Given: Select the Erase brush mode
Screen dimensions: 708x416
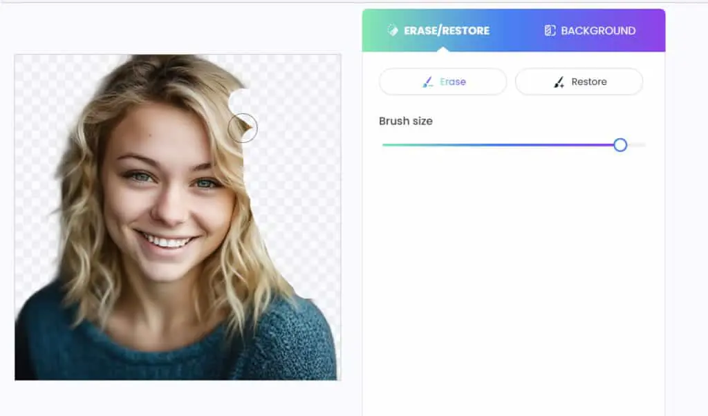Looking at the screenshot, I should tap(443, 82).
